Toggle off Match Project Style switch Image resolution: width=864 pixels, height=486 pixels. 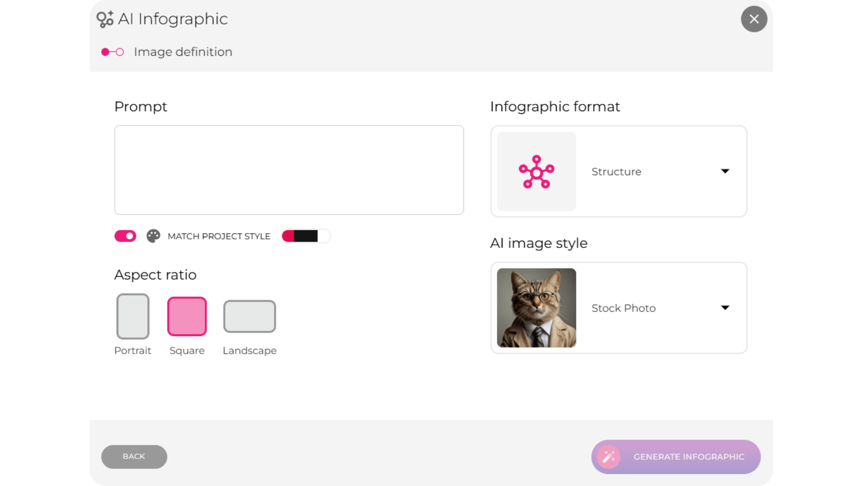(126, 236)
